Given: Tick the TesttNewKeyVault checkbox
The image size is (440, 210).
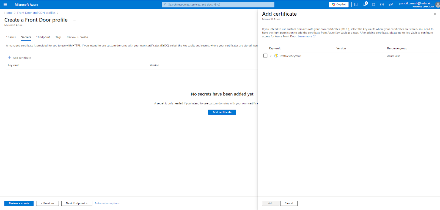Looking at the screenshot, I should (x=265, y=56).
